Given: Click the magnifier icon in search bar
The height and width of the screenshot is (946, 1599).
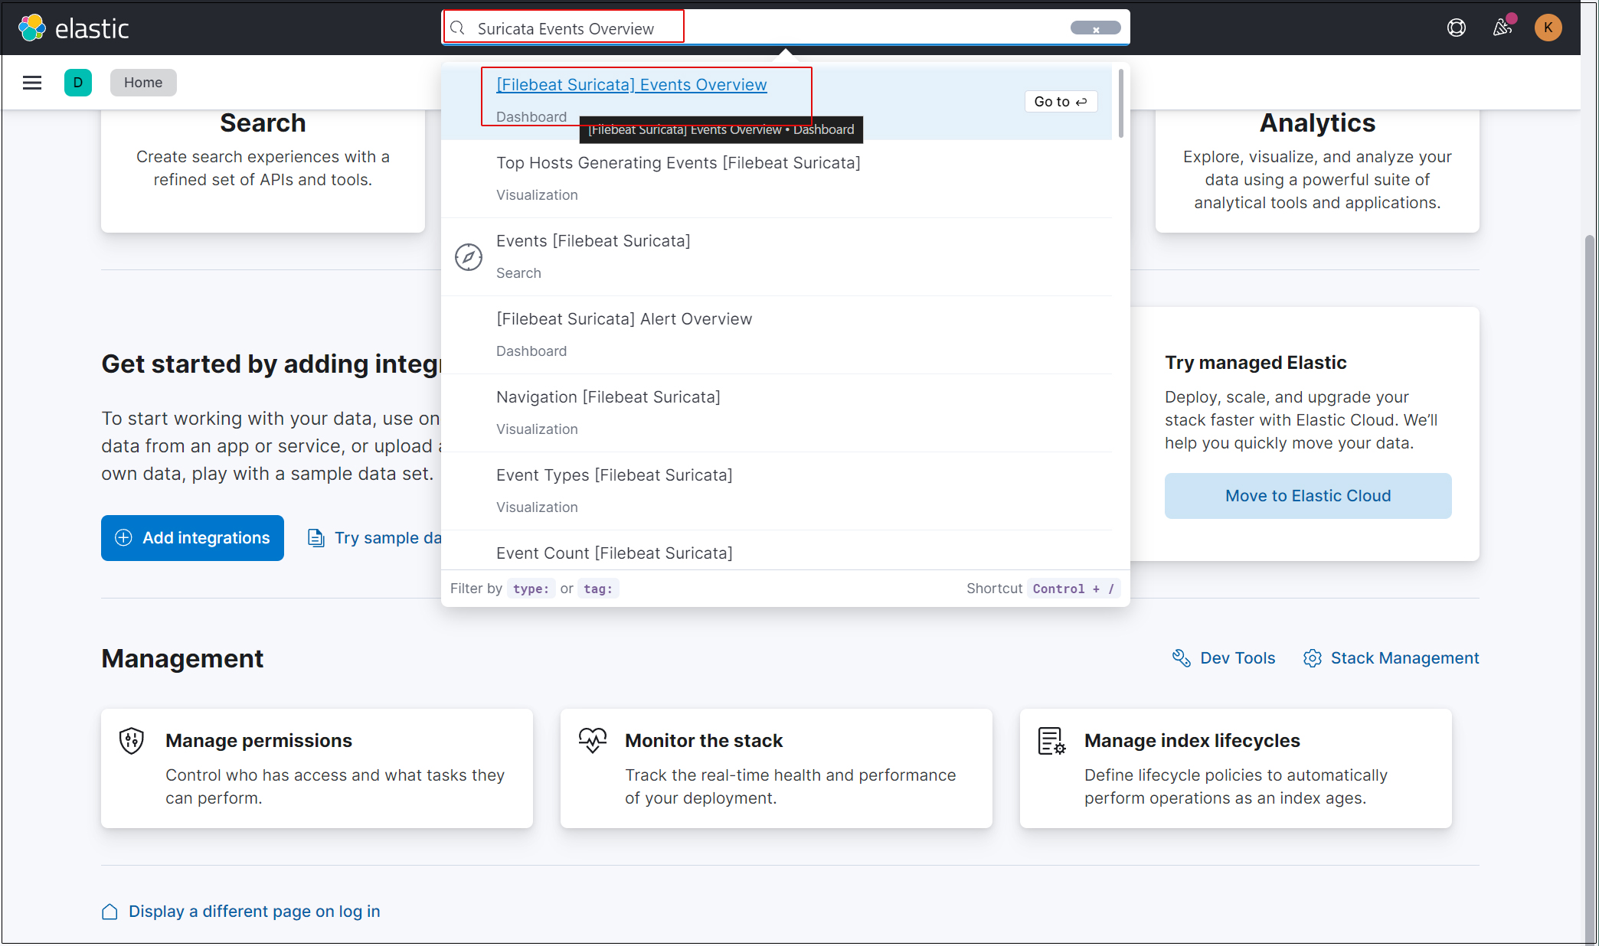Looking at the screenshot, I should [458, 28].
